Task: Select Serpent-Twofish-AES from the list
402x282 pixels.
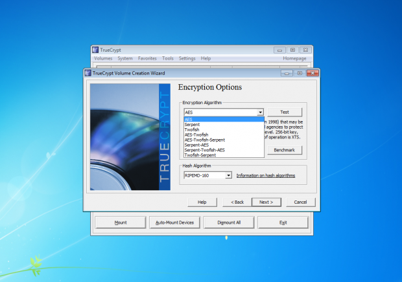Action: pyautogui.click(x=224, y=150)
